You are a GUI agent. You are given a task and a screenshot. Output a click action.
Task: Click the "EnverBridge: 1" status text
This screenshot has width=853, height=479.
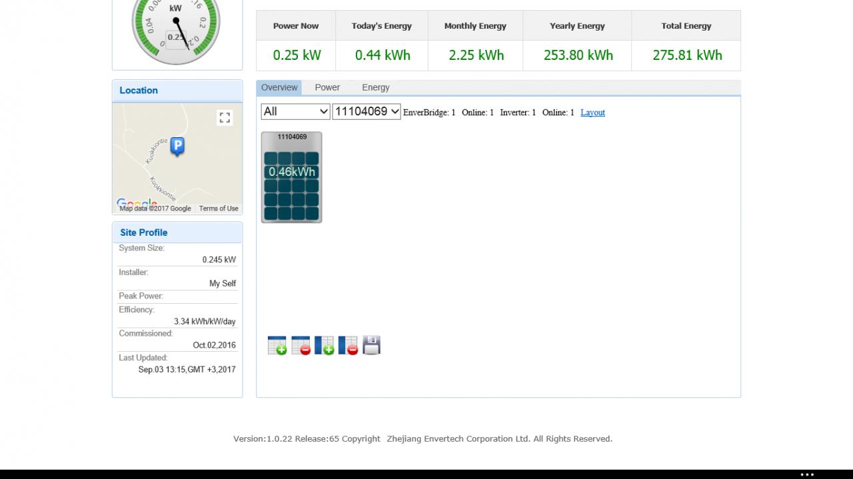click(x=429, y=113)
